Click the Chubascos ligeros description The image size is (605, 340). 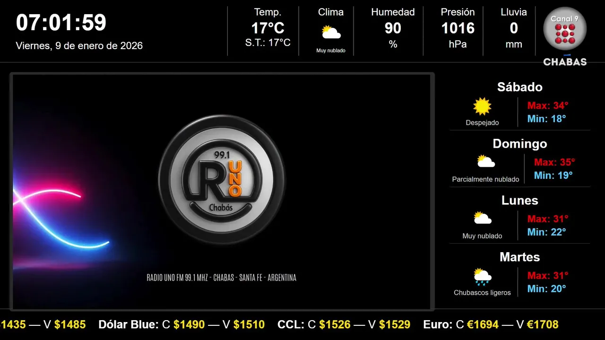[482, 293]
